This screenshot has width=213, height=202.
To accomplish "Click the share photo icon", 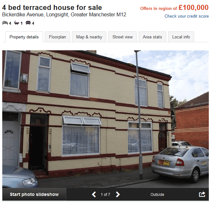I will click(x=202, y=194).
